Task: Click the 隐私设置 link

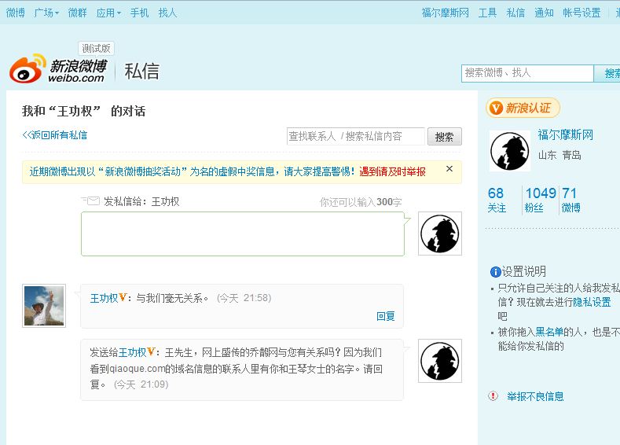Action: (x=592, y=302)
